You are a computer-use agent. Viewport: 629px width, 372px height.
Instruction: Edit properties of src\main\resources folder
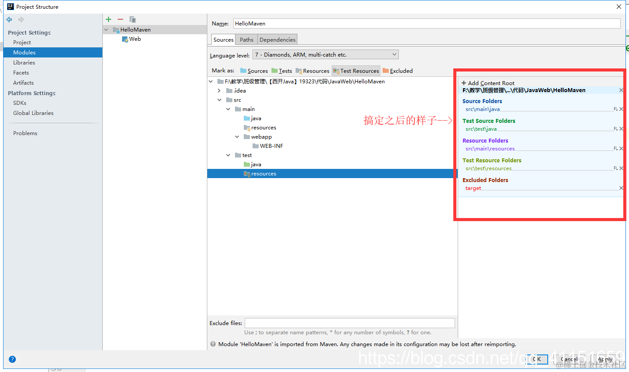616,149
